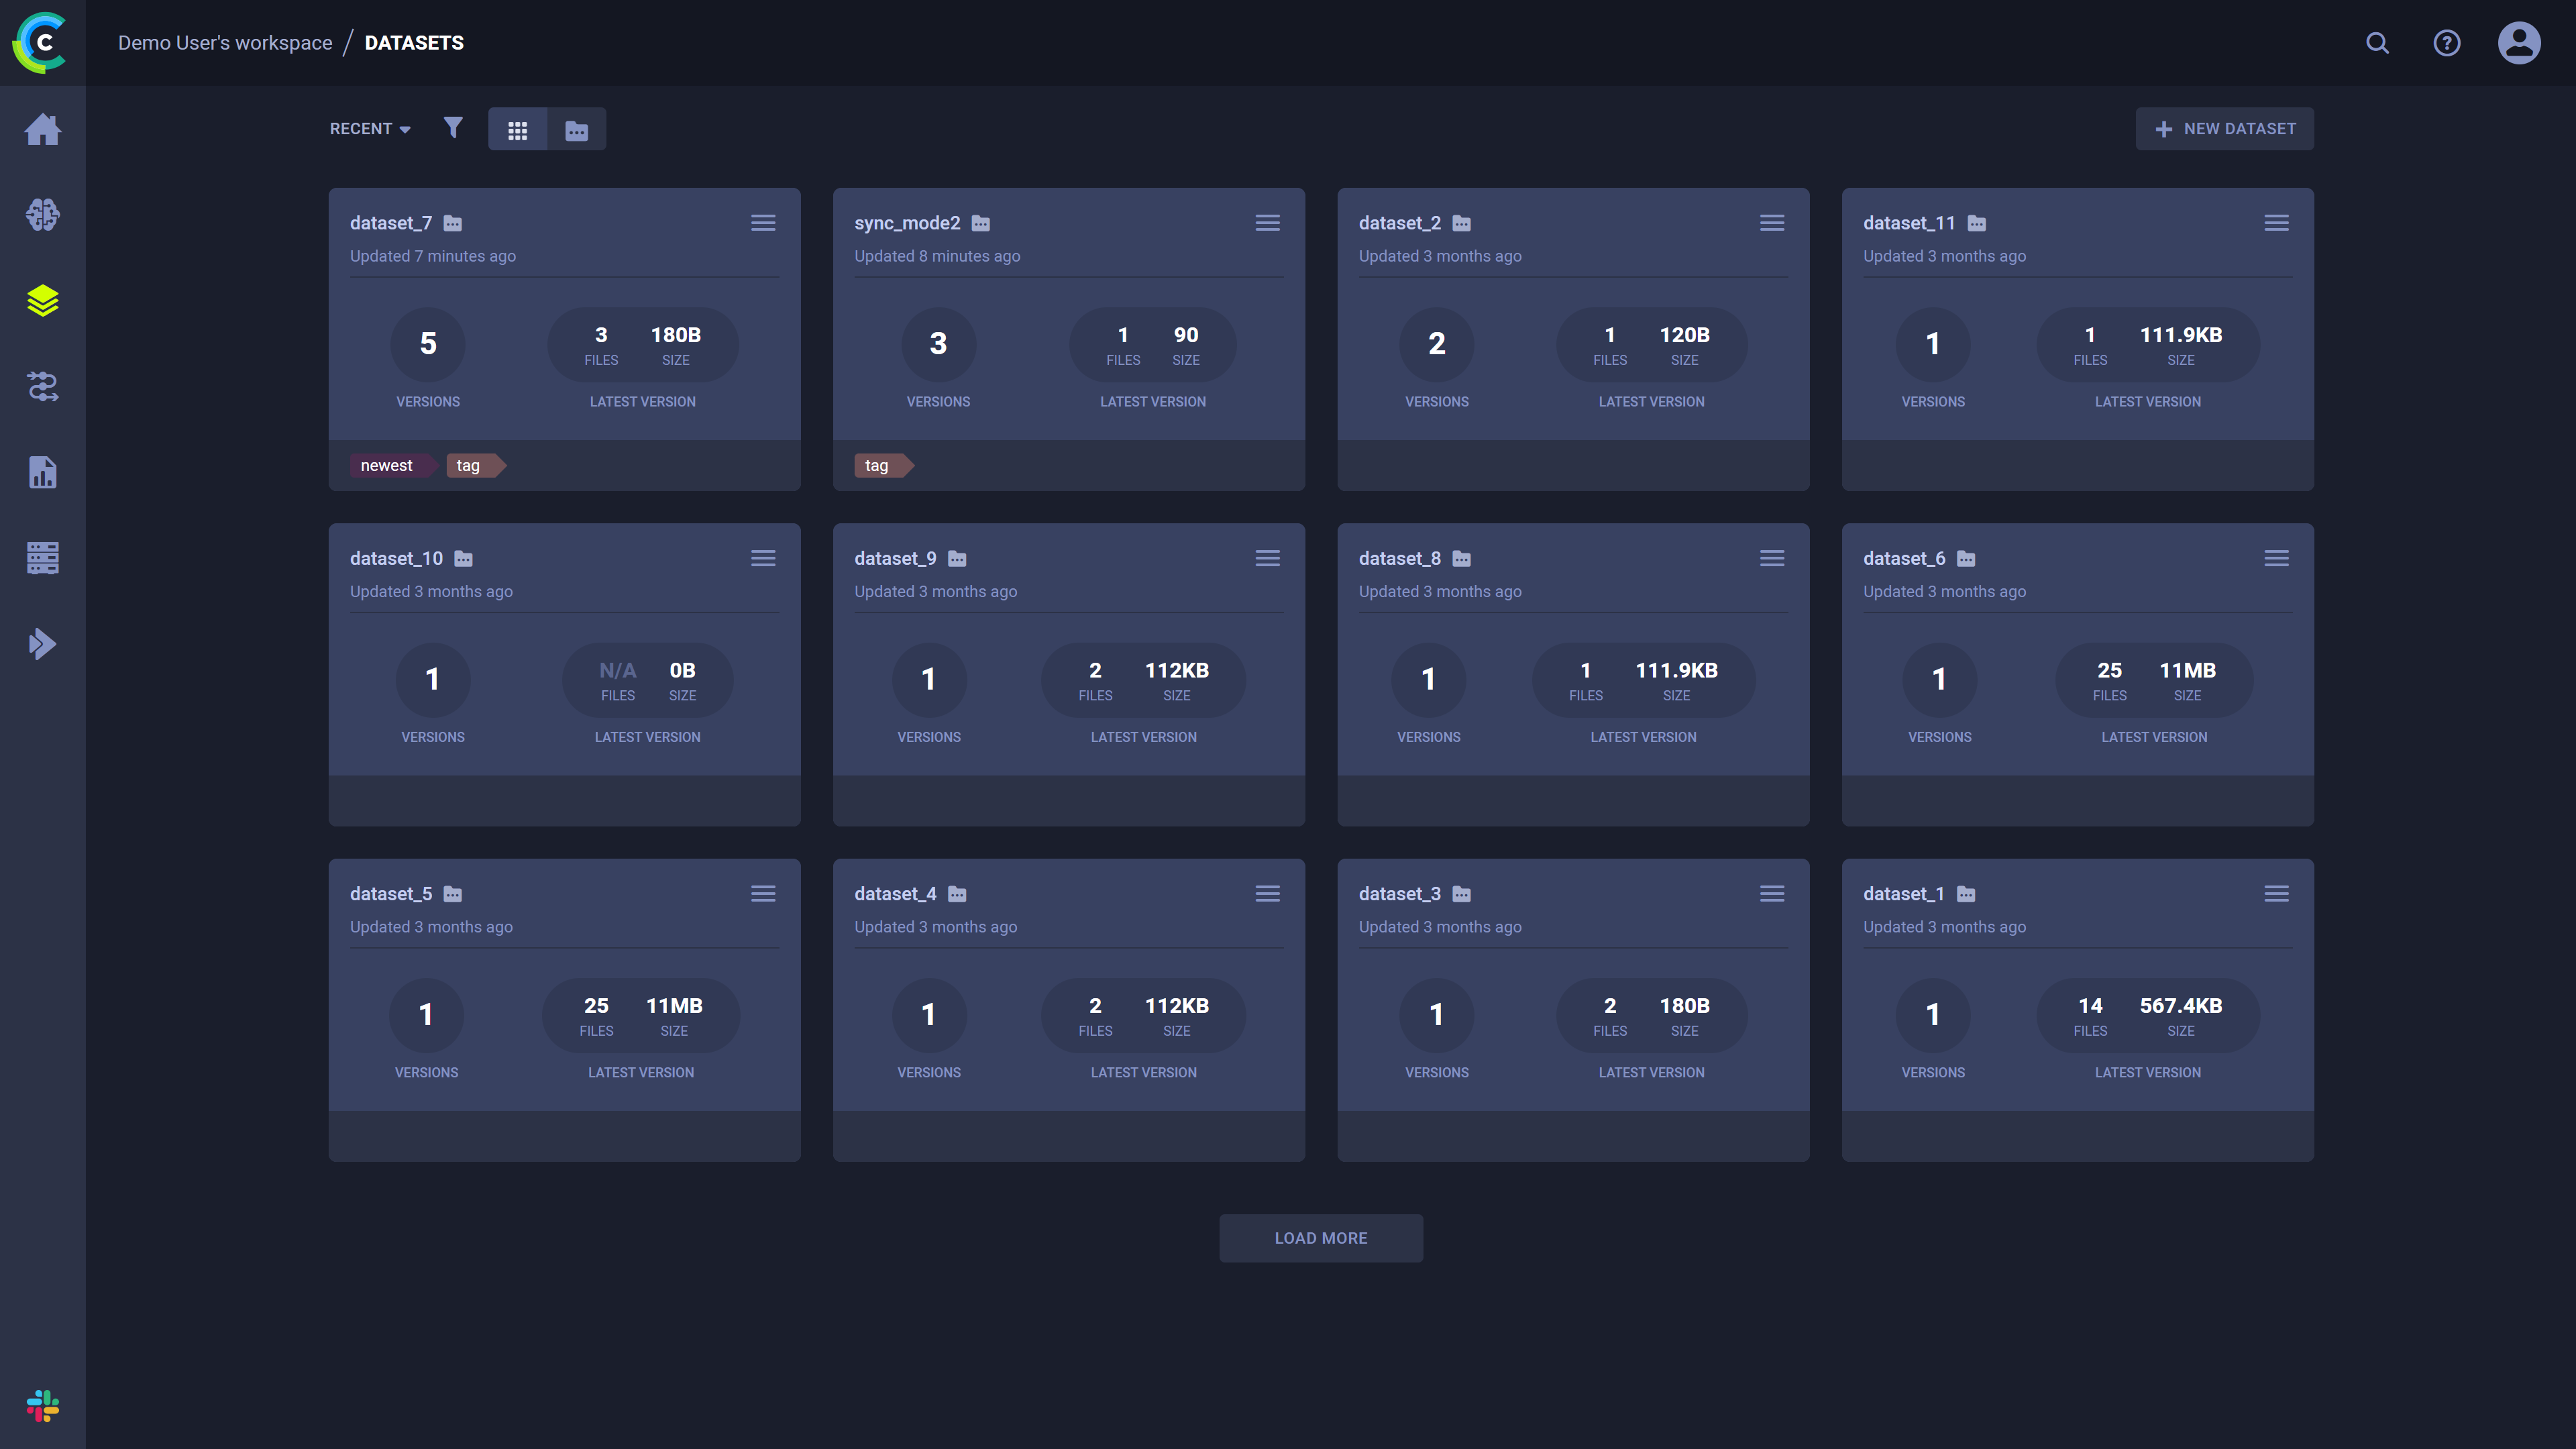The width and height of the screenshot is (2576, 1449).
Task: Open the search magnifier in the top bar
Action: (2377, 43)
